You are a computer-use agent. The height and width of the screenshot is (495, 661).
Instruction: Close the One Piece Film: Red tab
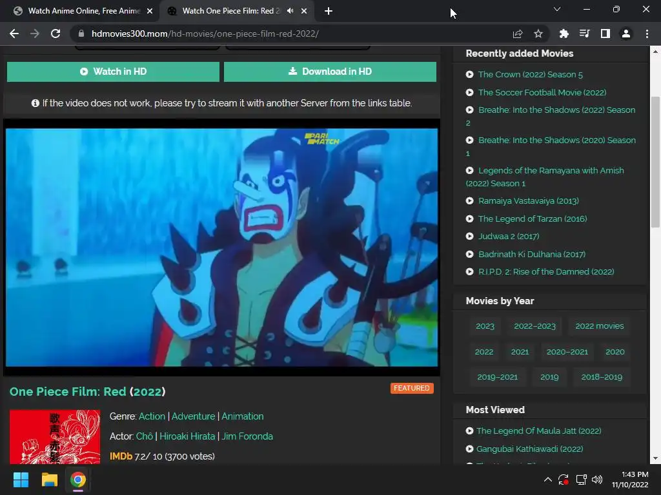coord(304,11)
